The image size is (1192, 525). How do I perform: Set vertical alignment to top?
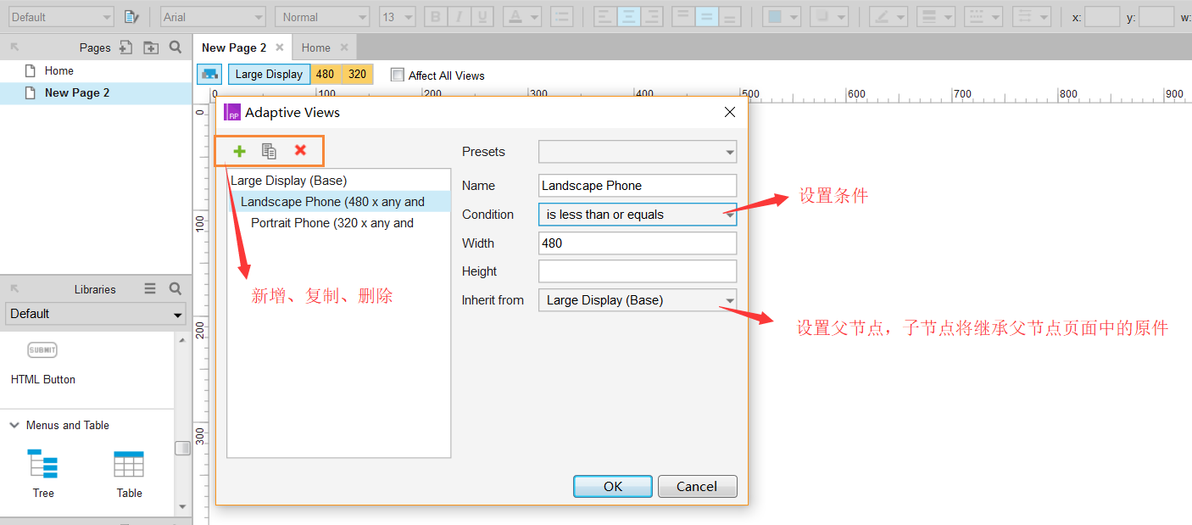(683, 17)
